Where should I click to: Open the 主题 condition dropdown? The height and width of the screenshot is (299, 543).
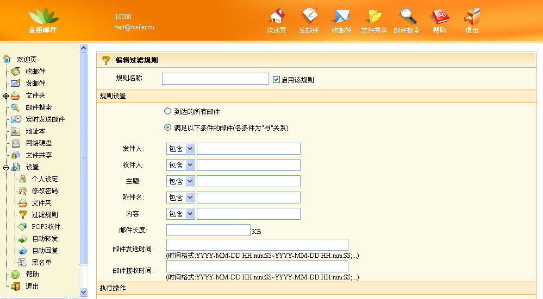click(180, 181)
